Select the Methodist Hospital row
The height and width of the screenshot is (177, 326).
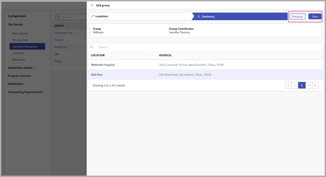(103, 65)
